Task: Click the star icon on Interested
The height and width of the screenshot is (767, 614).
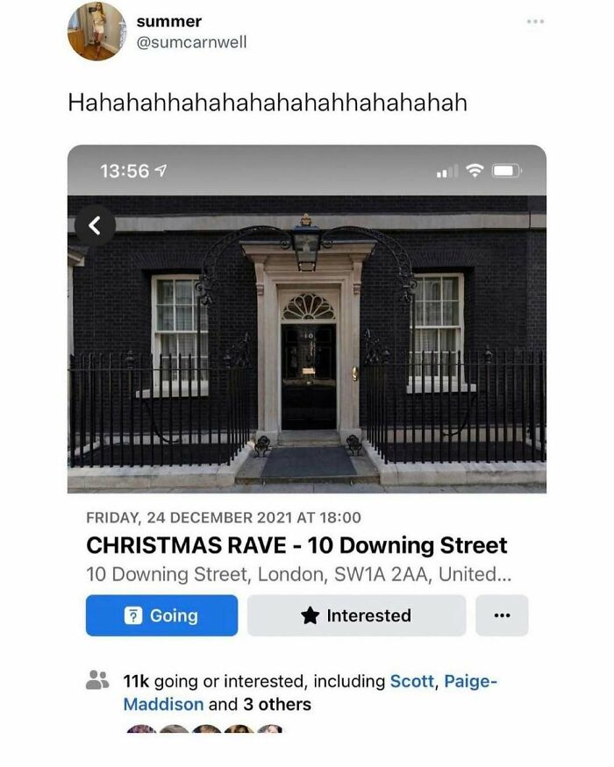Action: pos(310,615)
